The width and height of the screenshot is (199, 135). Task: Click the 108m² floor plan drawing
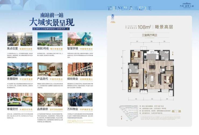[151, 71]
